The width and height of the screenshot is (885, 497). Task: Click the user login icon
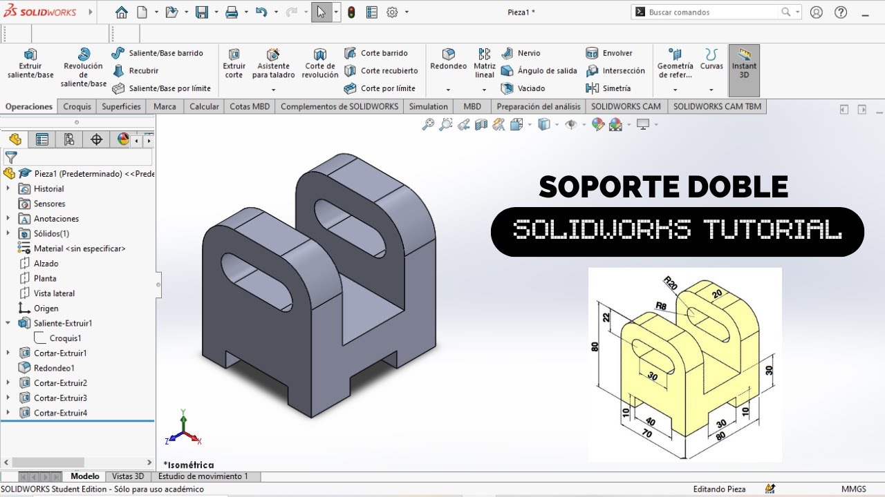(817, 12)
